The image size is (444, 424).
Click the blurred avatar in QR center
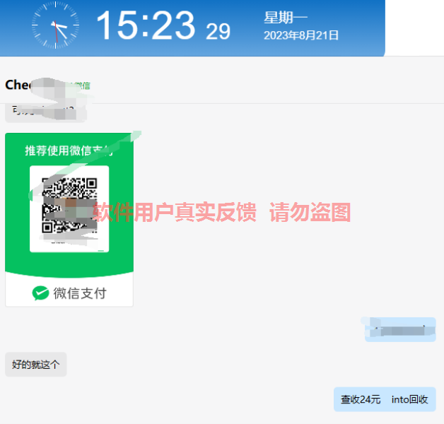pos(68,208)
